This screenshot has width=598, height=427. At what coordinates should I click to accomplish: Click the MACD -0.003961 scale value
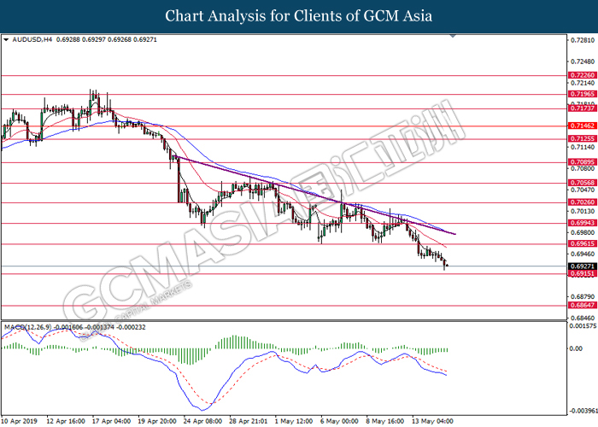[583, 411]
